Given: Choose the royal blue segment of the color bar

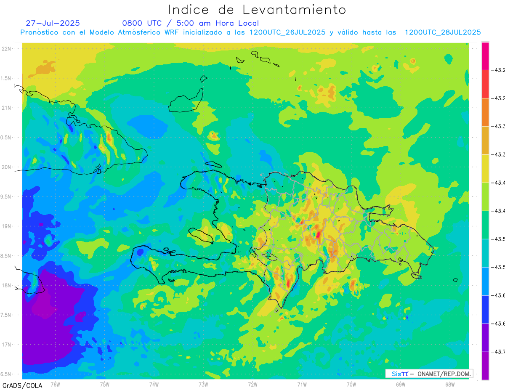Looking at the screenshot, I should coord(485,309).
